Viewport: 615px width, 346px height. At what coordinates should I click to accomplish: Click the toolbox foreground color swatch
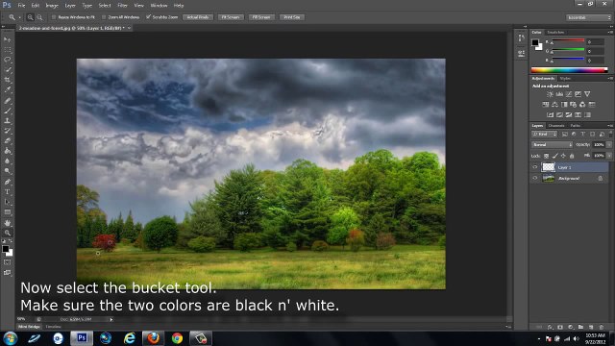pos(6,249)
